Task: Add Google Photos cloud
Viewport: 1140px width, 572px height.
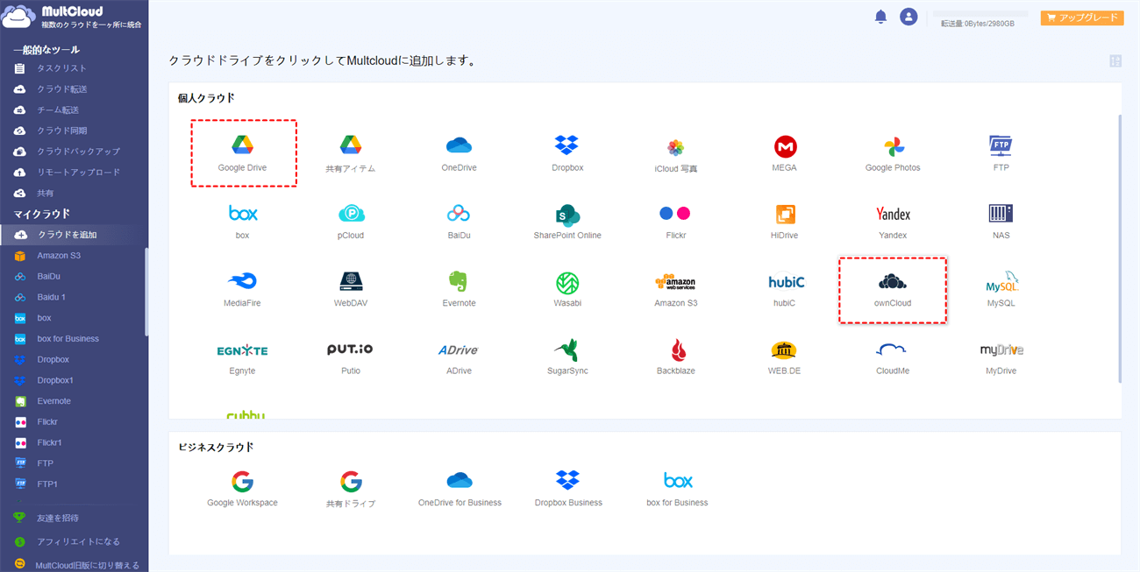Action: click(x=893, y=153)
